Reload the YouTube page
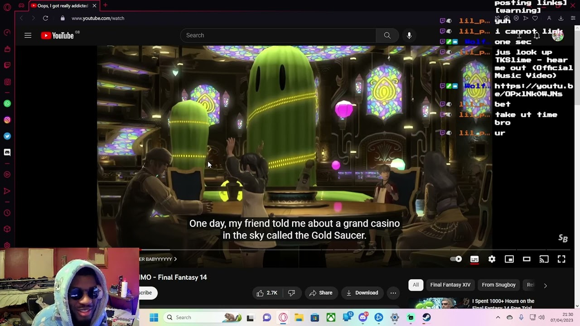The image size is (580, 326). pos(45,18)
